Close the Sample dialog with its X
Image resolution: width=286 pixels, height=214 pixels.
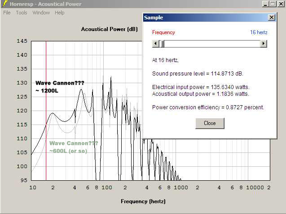(x=271, y=18)
